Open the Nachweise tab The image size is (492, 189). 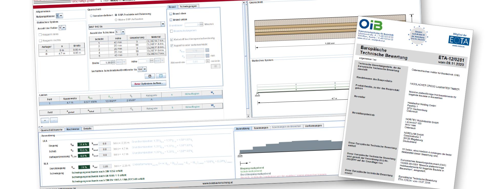click(73, 129)
